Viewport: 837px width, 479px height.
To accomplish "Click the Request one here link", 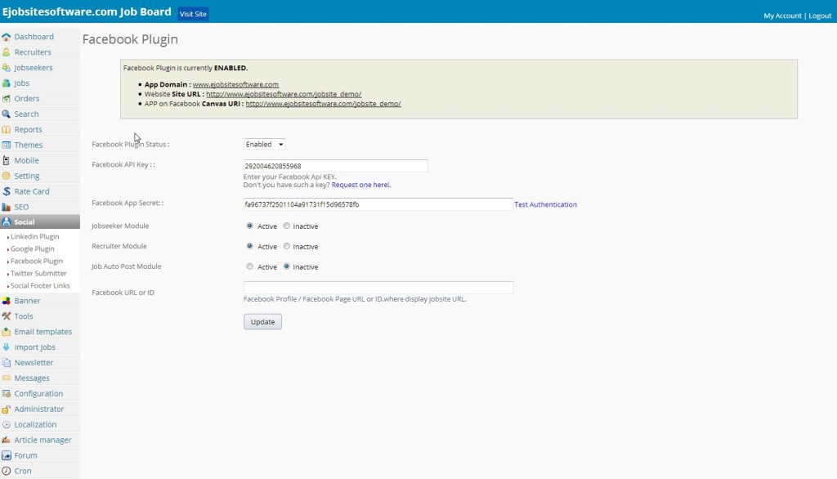I will [x=360, y=185].
